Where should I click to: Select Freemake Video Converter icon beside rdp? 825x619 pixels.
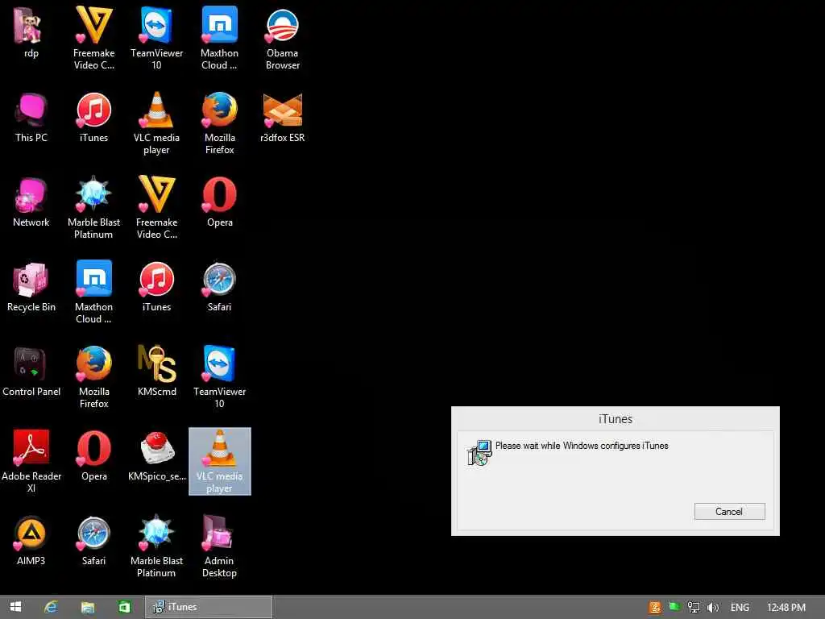(93, 38)
